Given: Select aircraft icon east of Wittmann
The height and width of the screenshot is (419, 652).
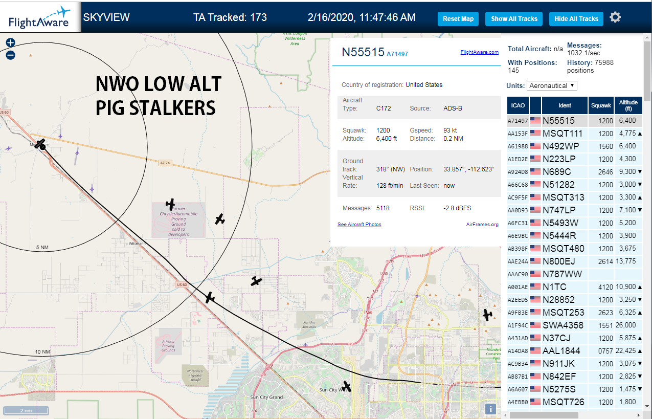Looking at the screenshot, I should [x=220, y=219].
